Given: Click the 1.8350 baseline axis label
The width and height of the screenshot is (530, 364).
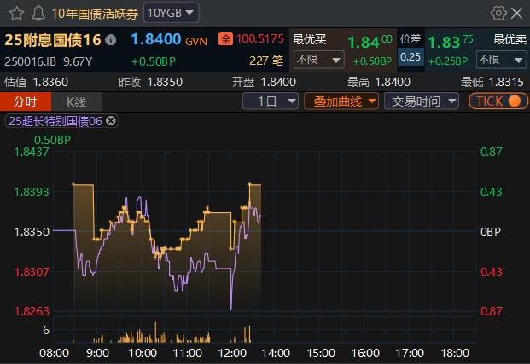Looking at the screenshot, I should click(32, 233).
